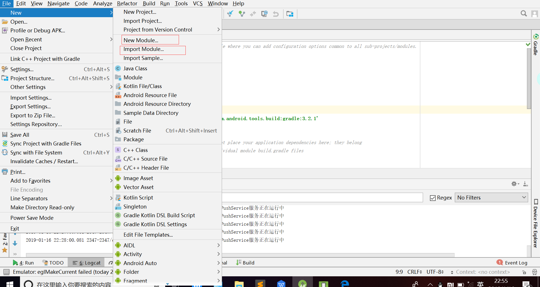
Task: Click the editor vertical scrollbar
Action: pyautogui.click(x=529, y=79)
